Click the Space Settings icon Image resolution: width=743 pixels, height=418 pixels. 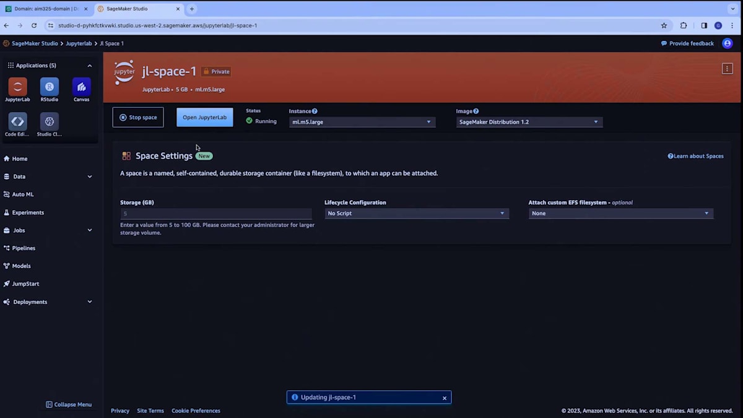click(126, 156)
